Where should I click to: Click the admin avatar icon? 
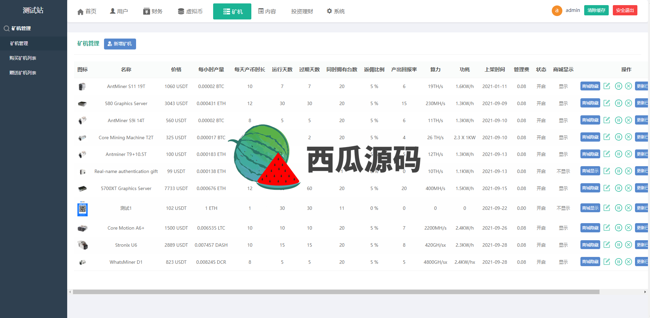click(x=557, y=11)
